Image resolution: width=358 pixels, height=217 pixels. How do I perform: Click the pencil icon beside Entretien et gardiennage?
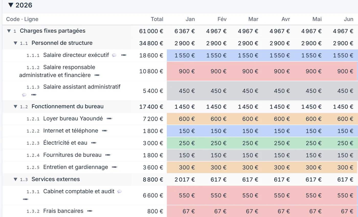(x=115, y=167)
